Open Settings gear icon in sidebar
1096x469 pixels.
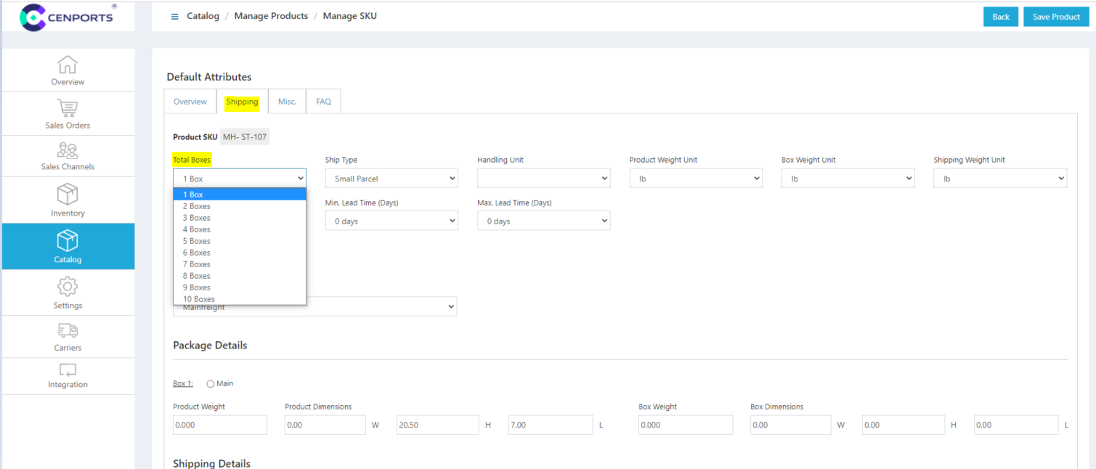pos(68,287)
